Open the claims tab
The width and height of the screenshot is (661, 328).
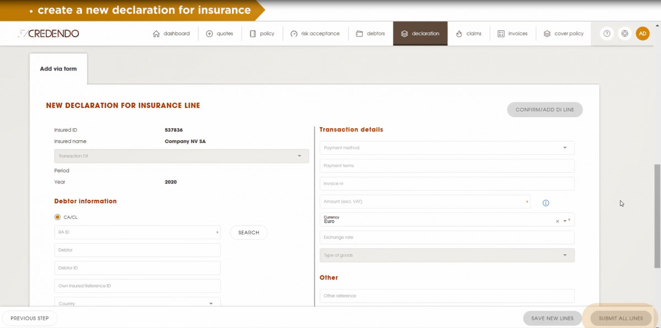(469, 34)
